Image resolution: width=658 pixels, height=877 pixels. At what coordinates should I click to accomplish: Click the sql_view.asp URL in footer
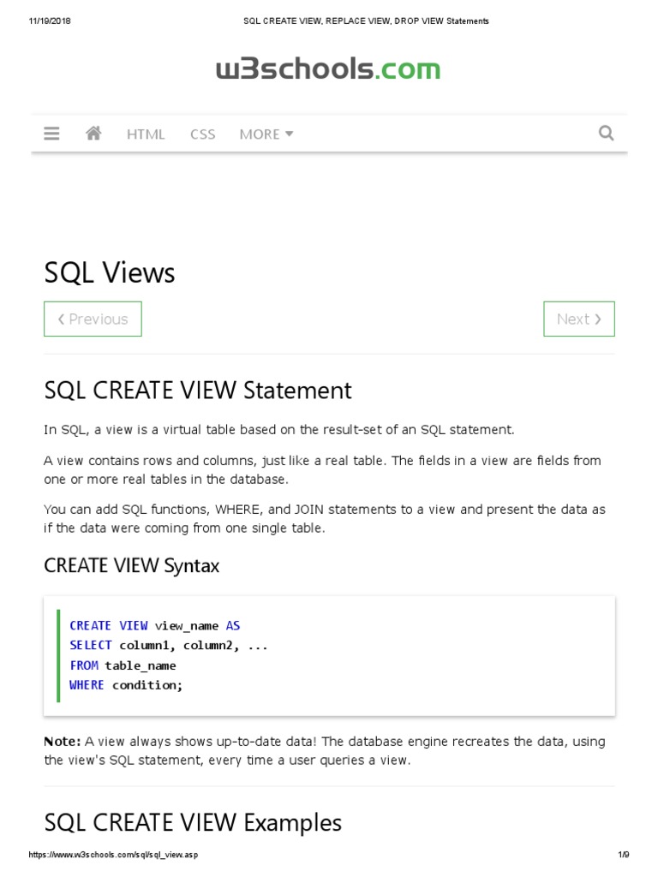(113, 855)
